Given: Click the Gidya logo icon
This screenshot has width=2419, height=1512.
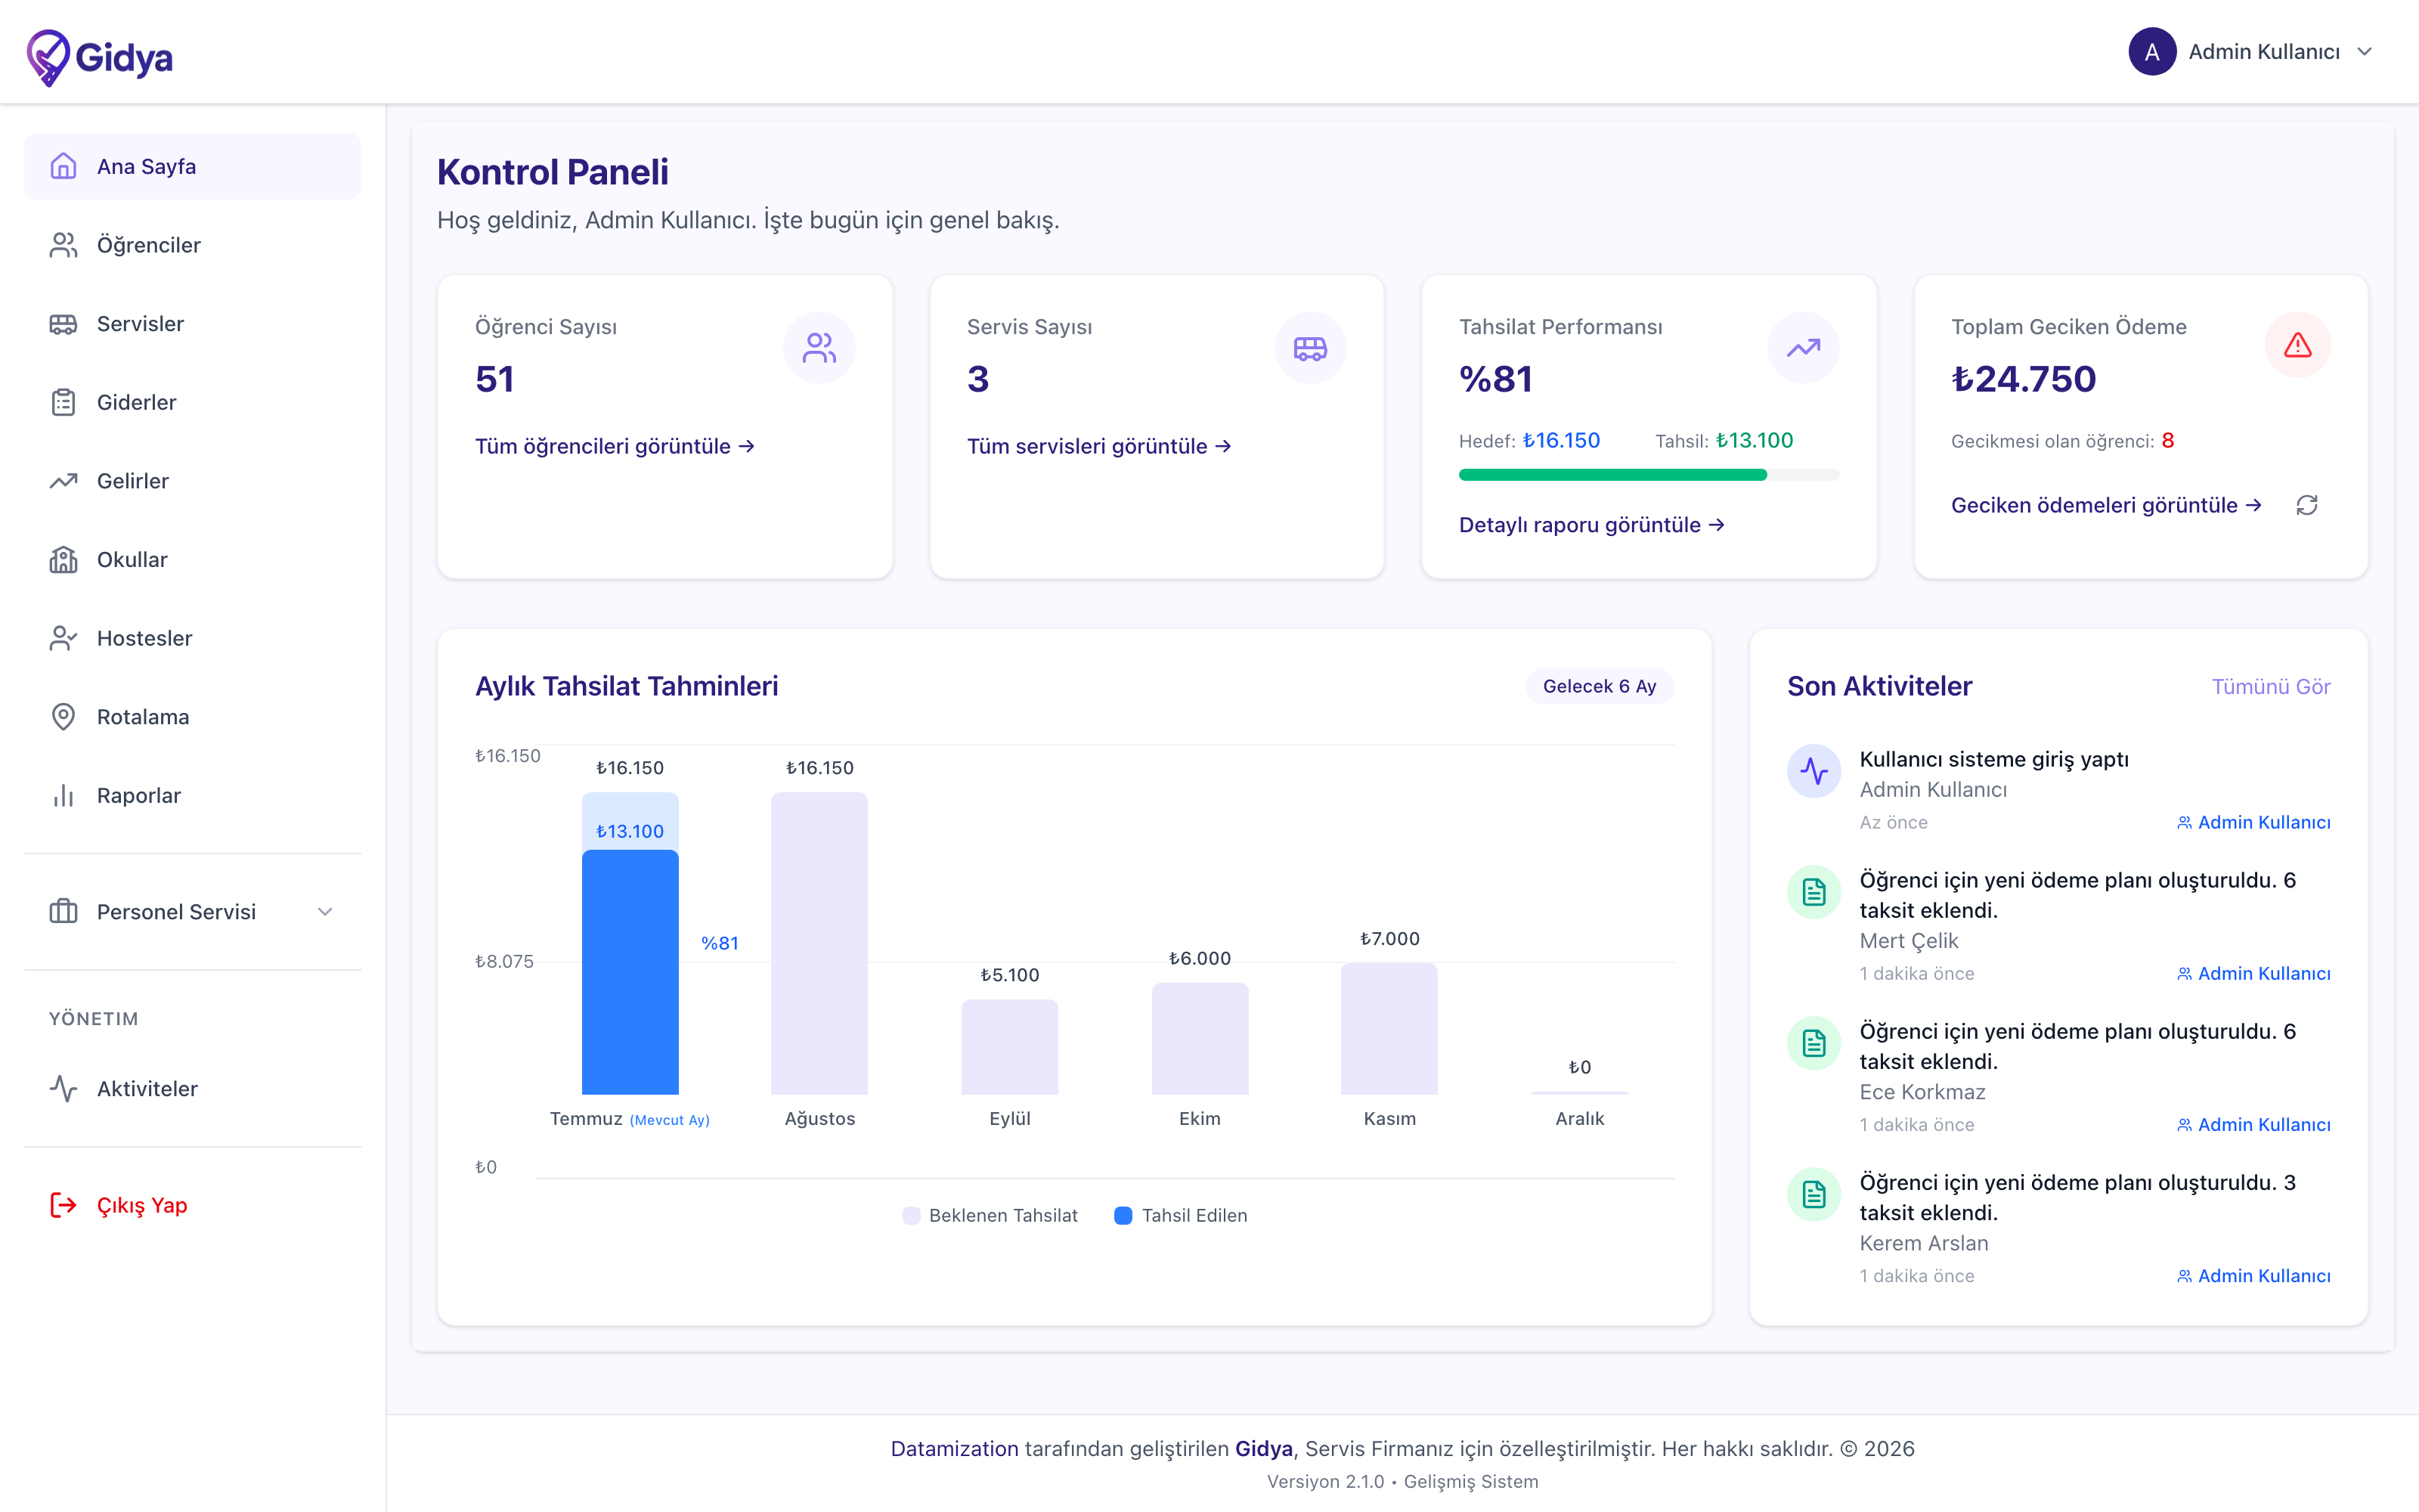Looking at the screenshot, I should pos(48,57).
